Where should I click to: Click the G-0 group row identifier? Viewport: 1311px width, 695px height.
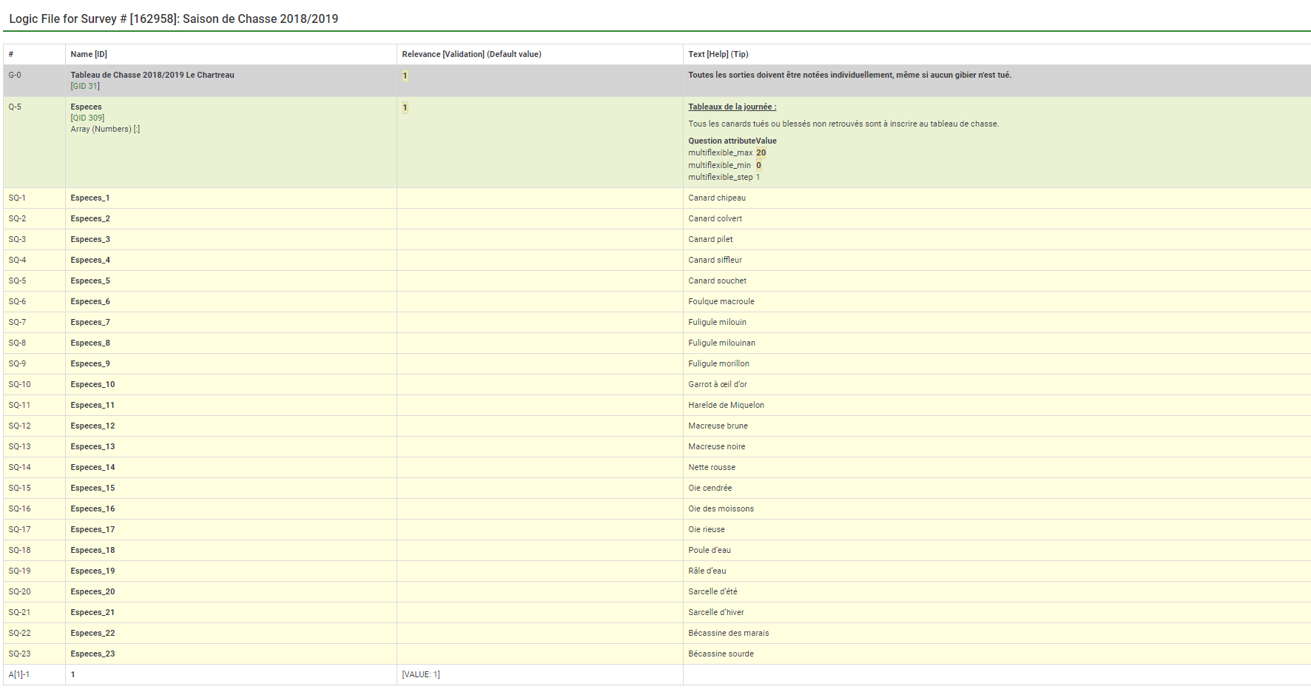(15, 75)
